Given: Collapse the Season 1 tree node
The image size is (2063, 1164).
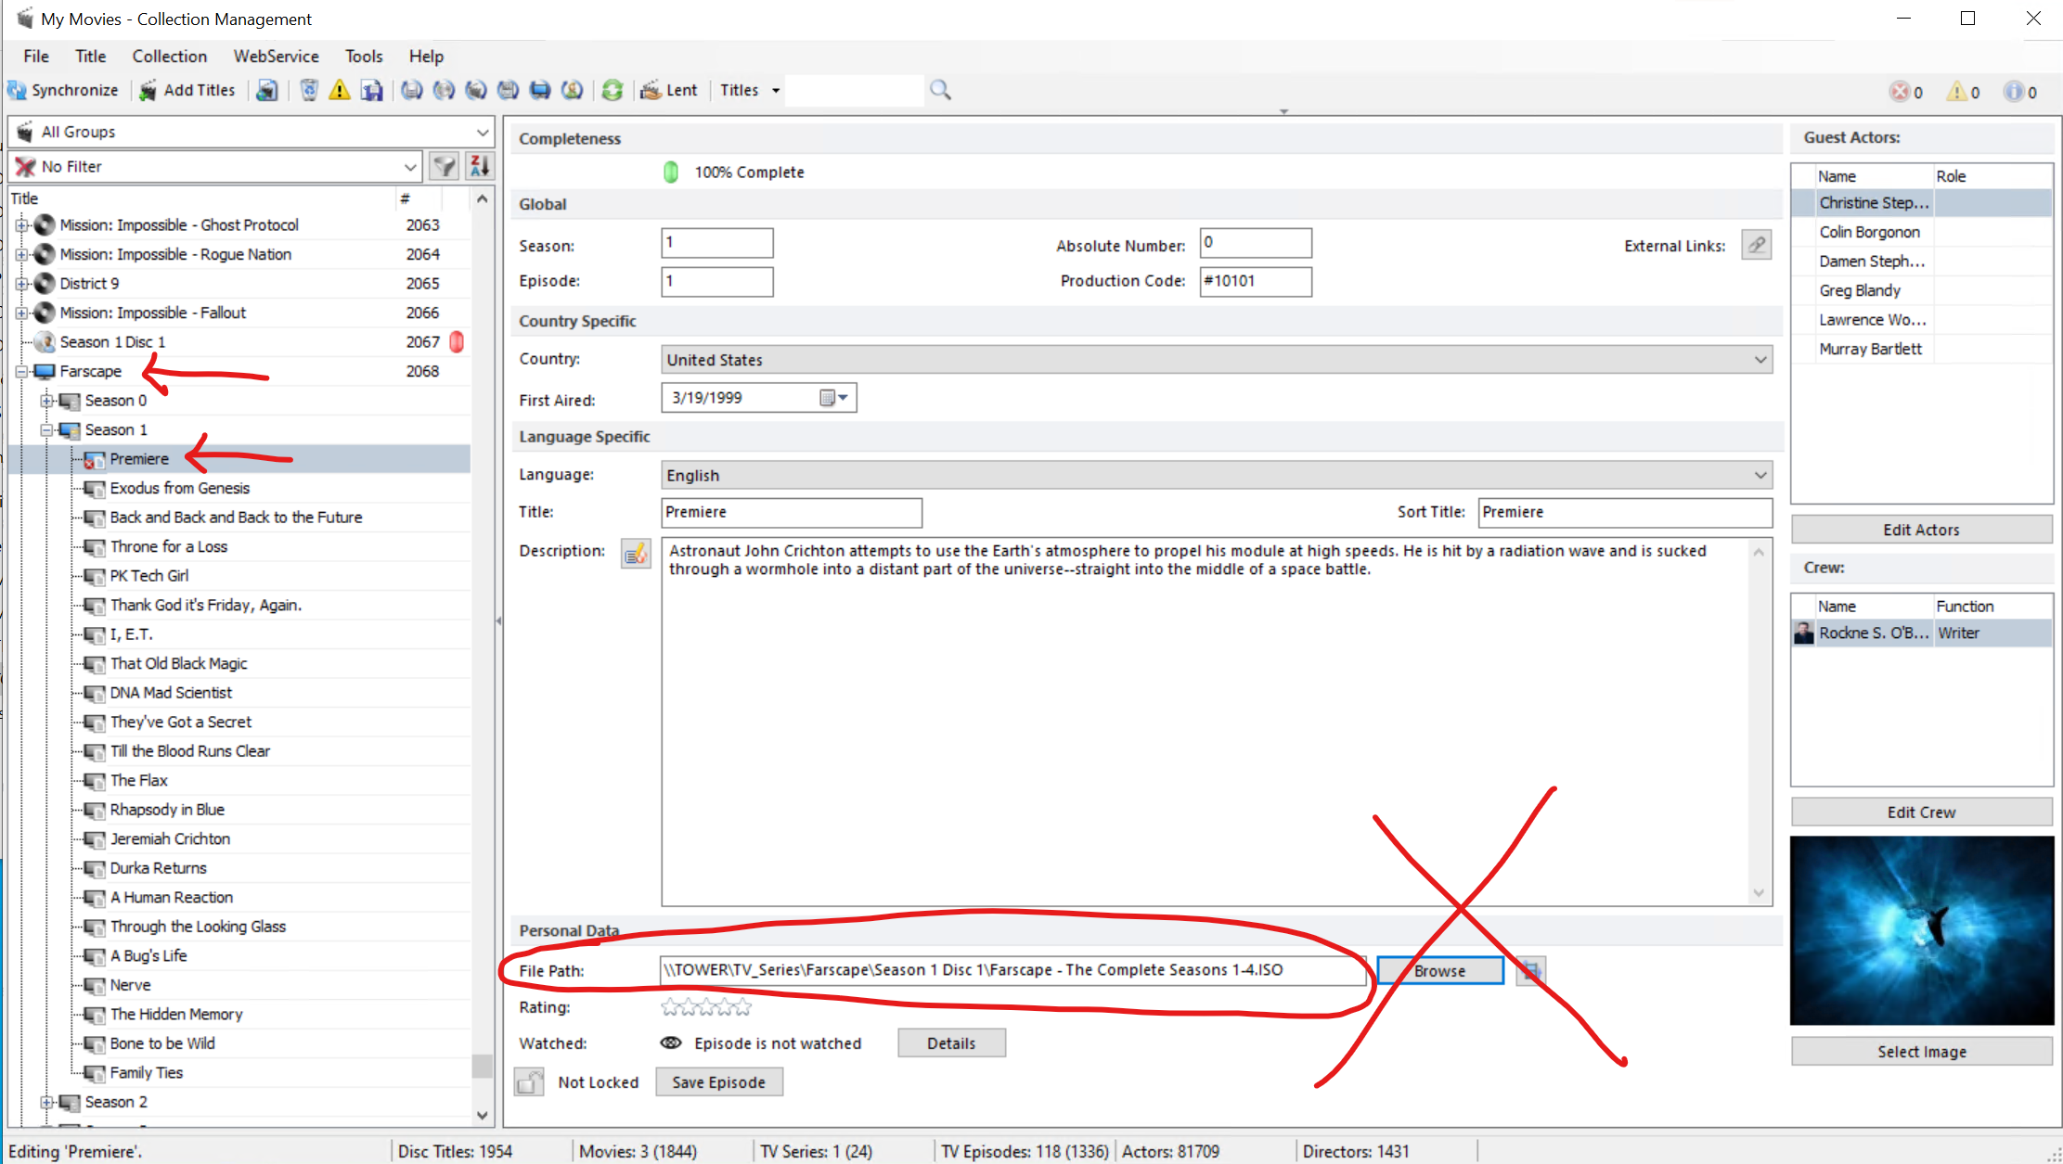Looking at the screenshot, I should tap(46, 429).
